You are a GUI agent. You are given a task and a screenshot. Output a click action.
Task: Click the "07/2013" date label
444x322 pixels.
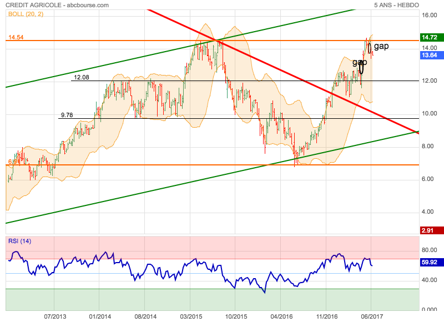(x=55, y=316)
